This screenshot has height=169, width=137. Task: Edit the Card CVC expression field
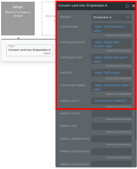(x=111, y=73)
